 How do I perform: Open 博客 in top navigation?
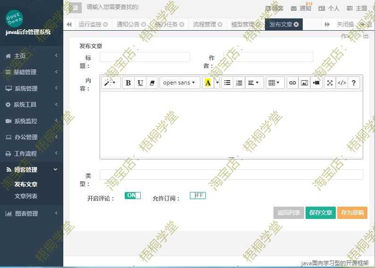point(274,8)
